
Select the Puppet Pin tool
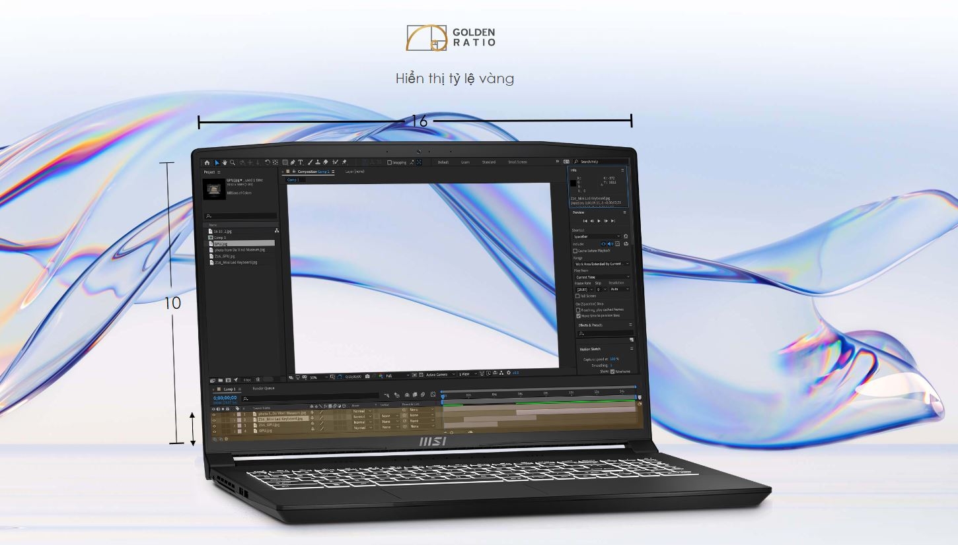click(344, 162)
